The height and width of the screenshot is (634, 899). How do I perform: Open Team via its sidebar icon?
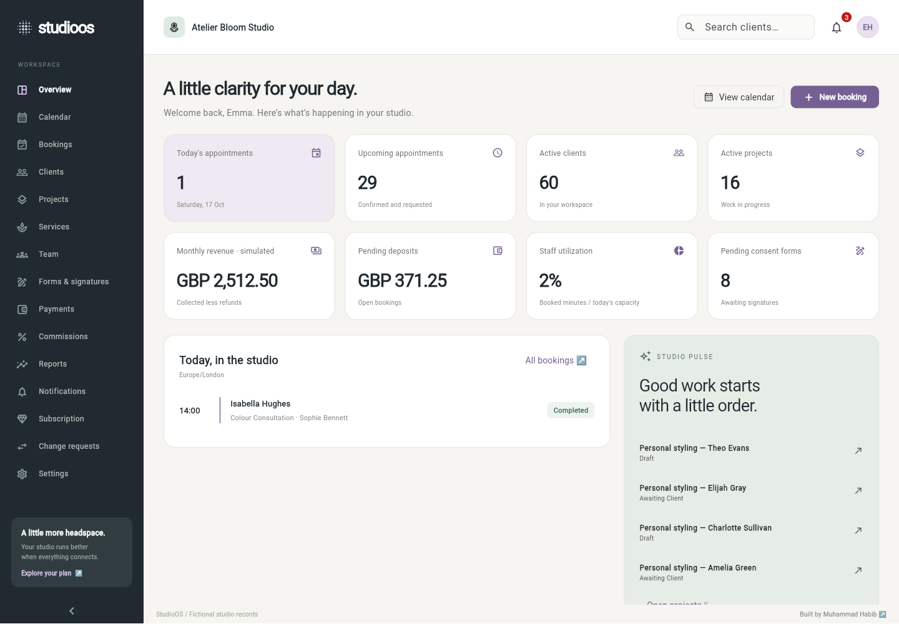click(22, 254)
